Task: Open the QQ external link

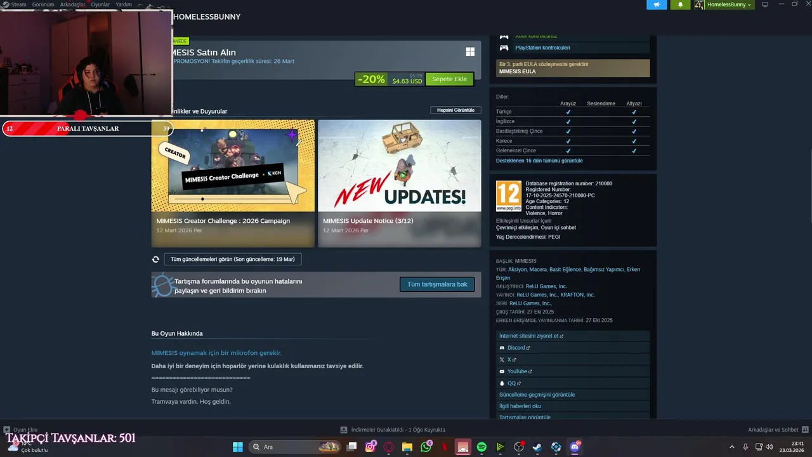Action: tap(514, 383)
